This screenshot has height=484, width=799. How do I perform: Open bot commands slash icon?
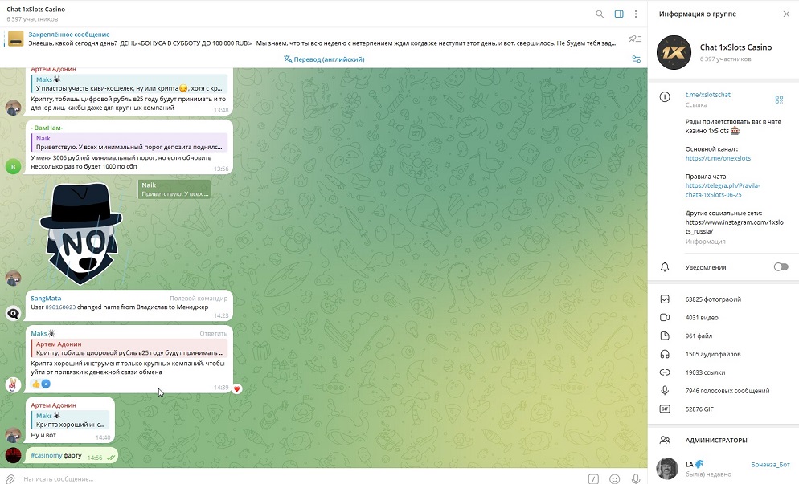593,478
